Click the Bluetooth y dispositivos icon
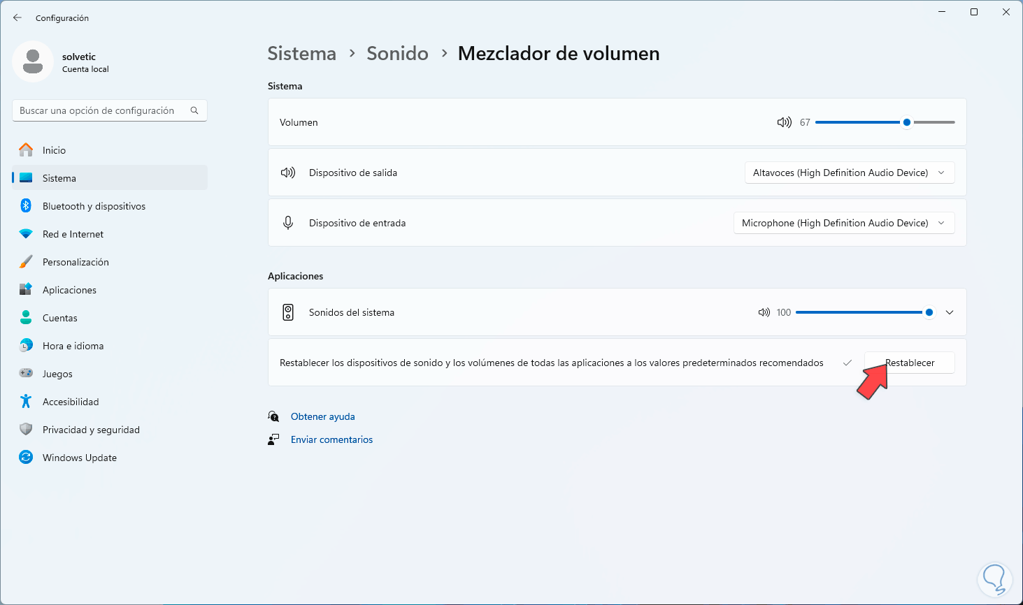The height and width of the screenshot is (605, 1023). 26,206
